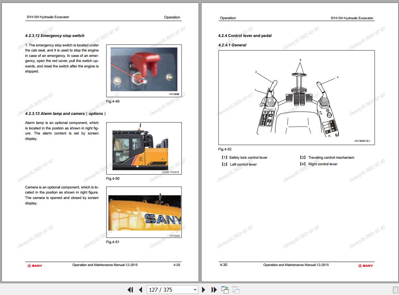Click right page header 'SY415H Hydraulic Excavator'
The width and height of the screenshot is (399, 295).
(352, 18)
